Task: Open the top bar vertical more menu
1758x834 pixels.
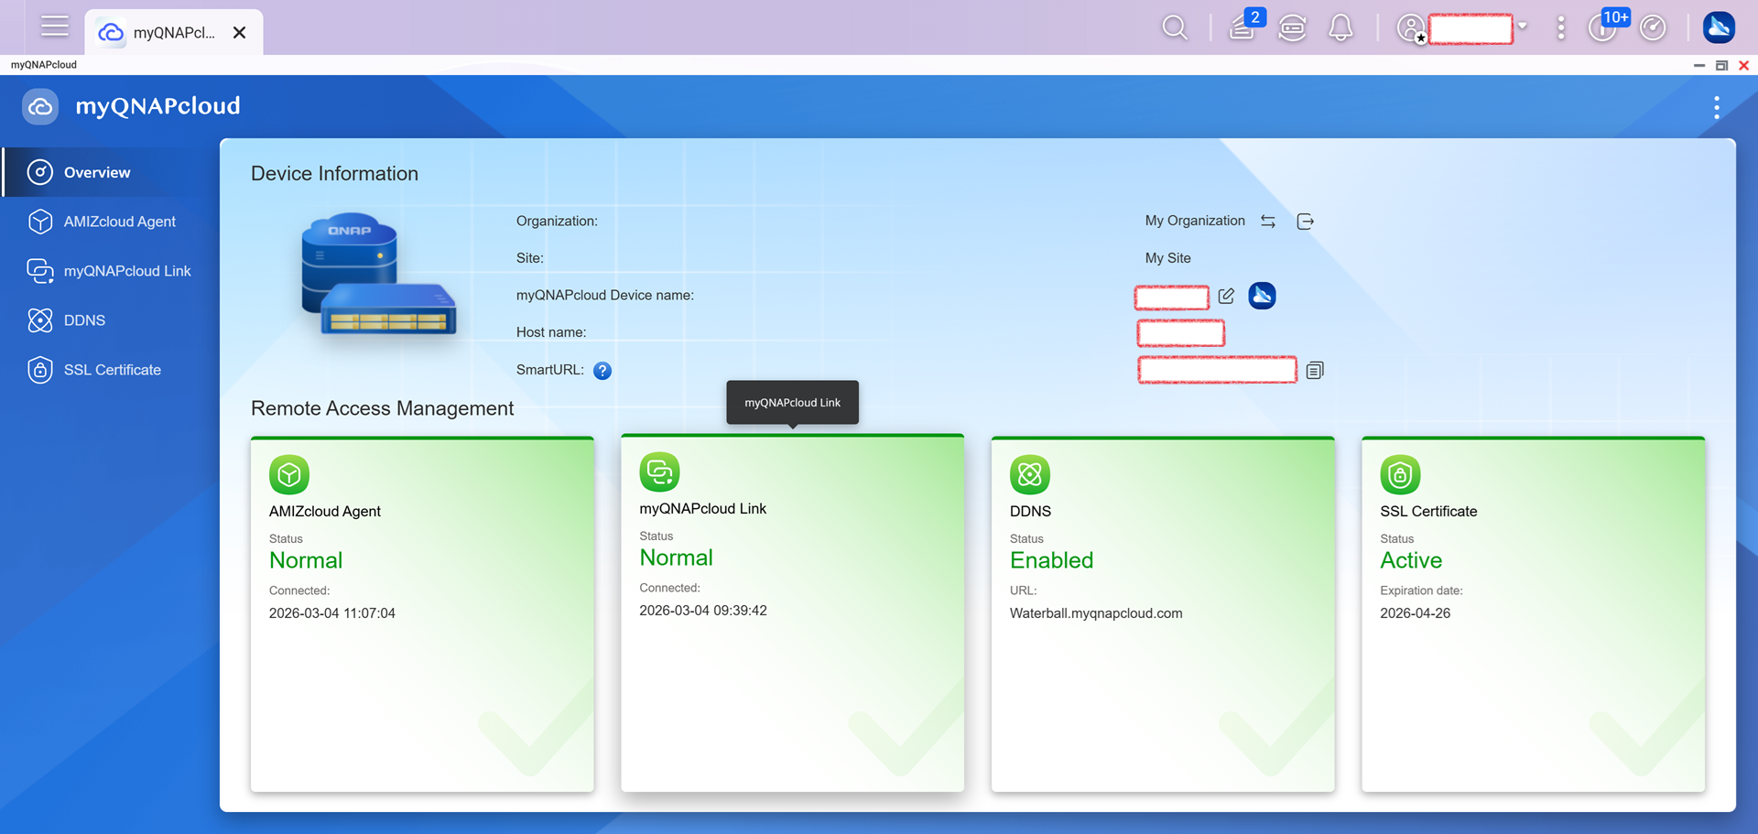Action: tap(1560, 28)
